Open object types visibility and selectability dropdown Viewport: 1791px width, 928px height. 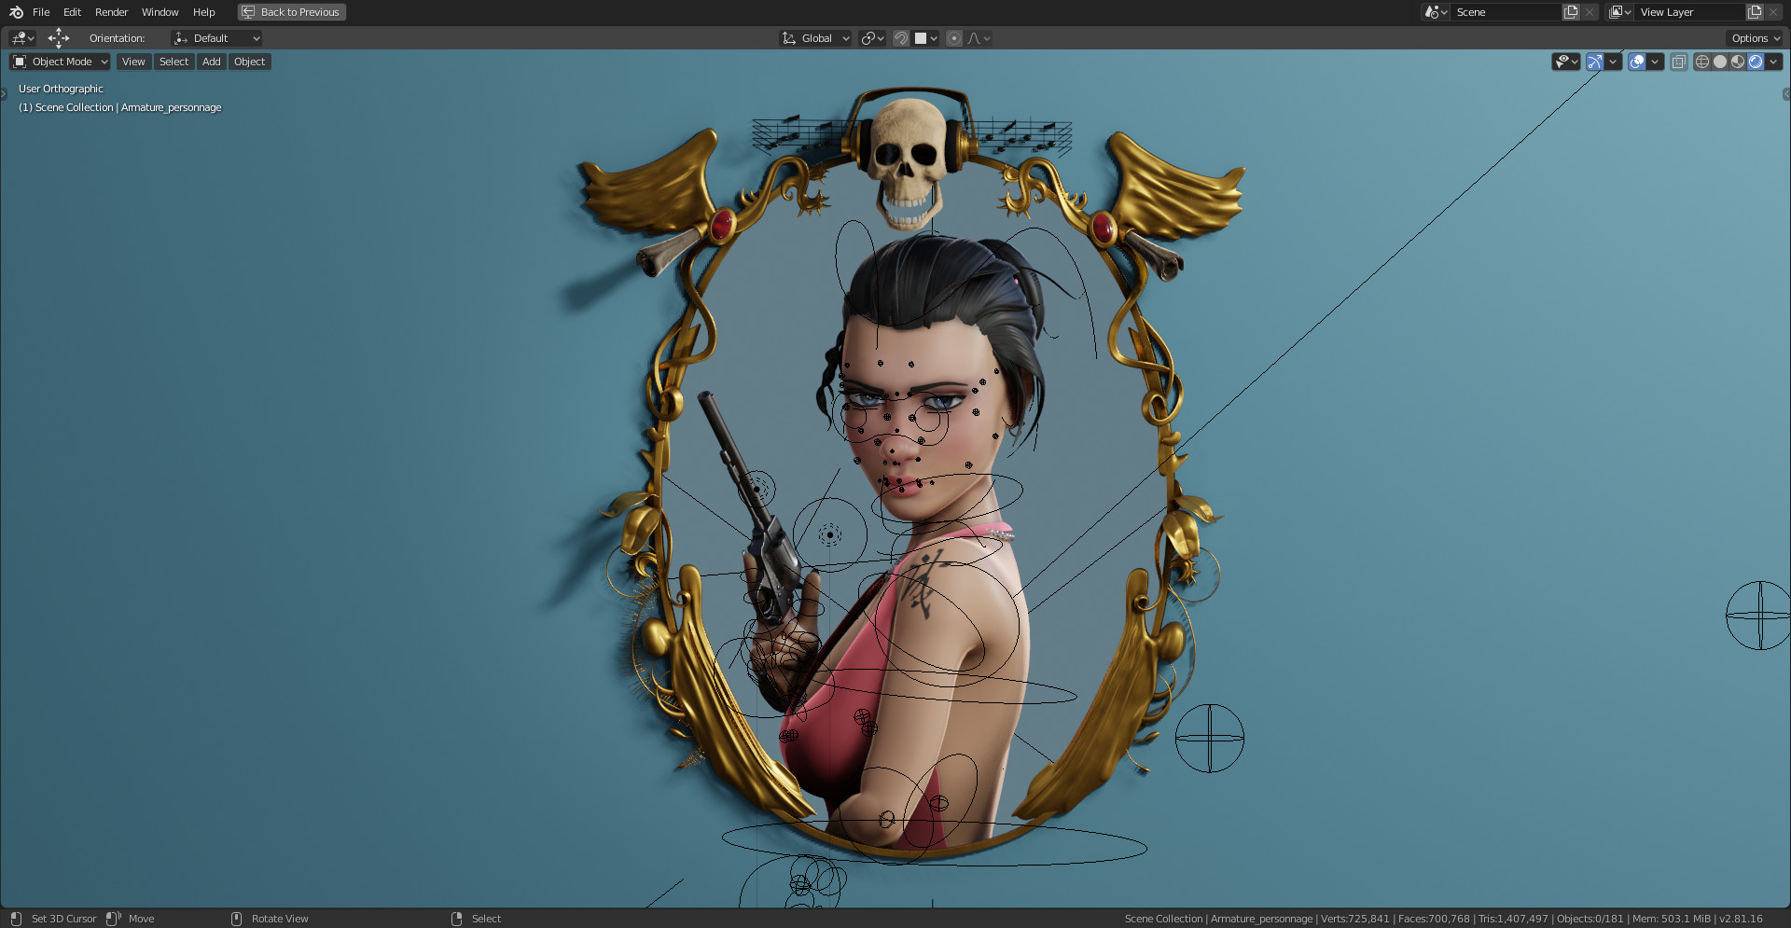pyautogui.click(x=1565, y=62)
